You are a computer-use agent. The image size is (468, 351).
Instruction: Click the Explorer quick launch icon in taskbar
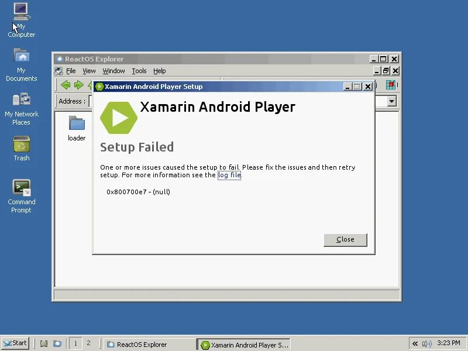(x=57, y=344)
